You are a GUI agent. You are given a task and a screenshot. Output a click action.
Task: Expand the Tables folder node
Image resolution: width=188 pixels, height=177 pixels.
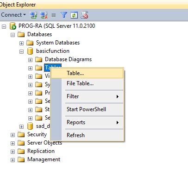point(30,68)
